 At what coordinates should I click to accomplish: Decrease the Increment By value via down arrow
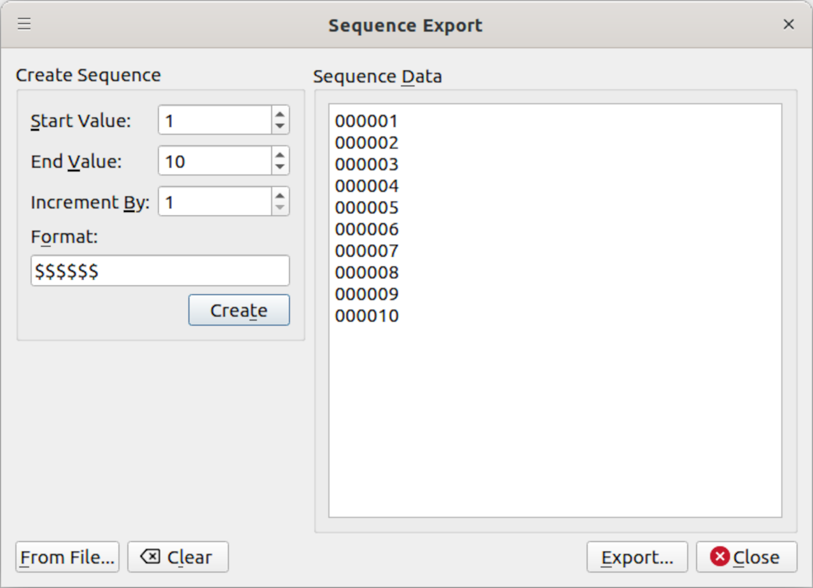(280, 207)
